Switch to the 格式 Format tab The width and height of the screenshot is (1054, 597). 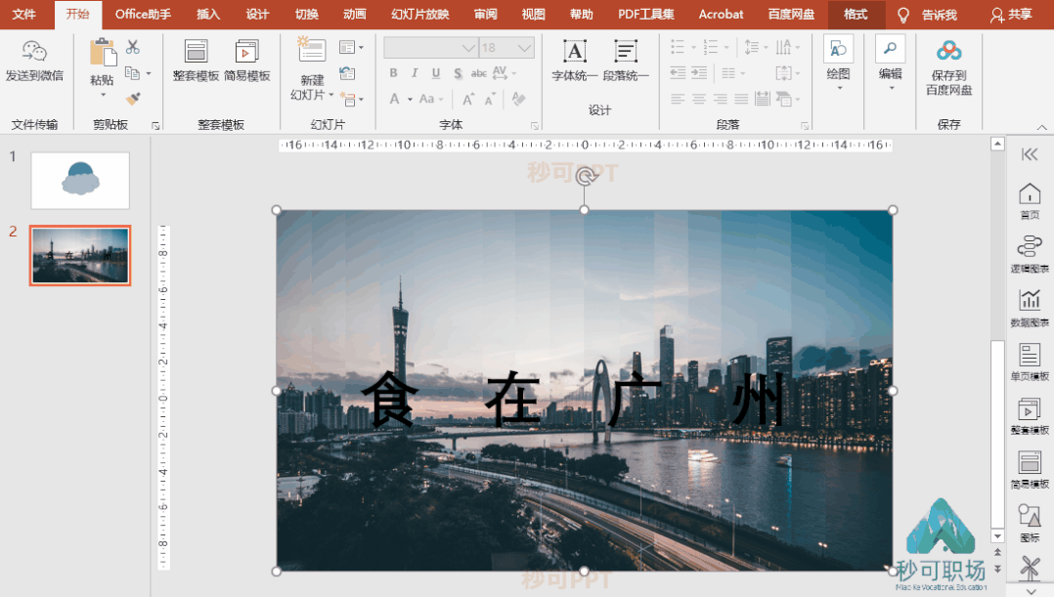[x=855, y=14]
